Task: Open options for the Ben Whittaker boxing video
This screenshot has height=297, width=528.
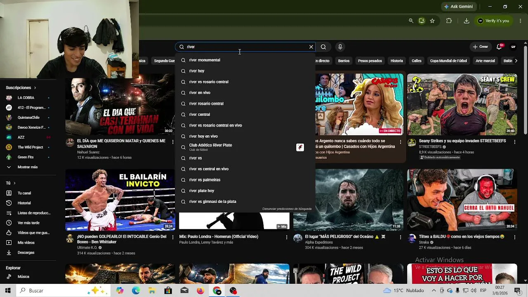Action: [172, 238]
